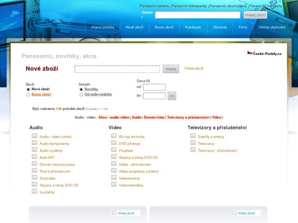Open red Video breadcrumb link

[217, 117]
